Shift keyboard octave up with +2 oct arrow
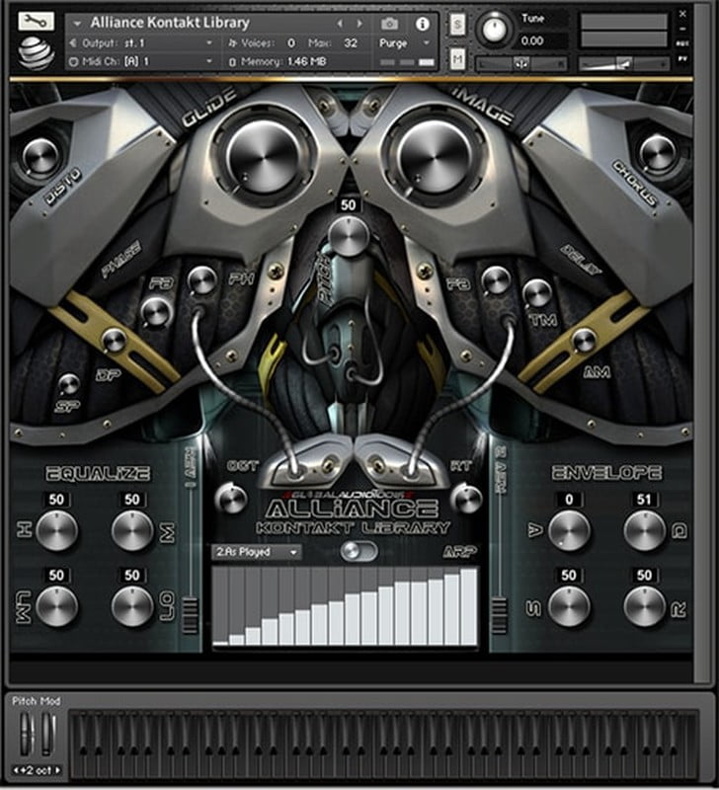 pyautogui.click(x=58, y=770)
